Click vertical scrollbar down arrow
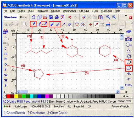 coord(122,87)
